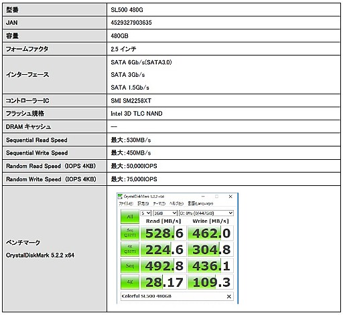Minimize the CrystalDiskMark window
The height and width of the screenshot is (315, 343).
coord(203,197)
